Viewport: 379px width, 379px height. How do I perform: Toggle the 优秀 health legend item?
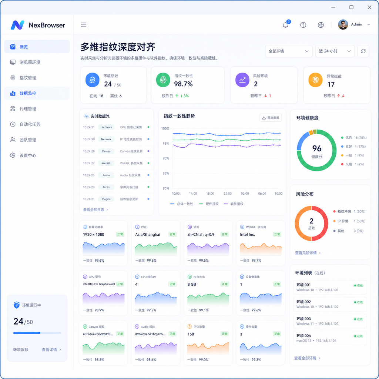(x=353, y=138)
